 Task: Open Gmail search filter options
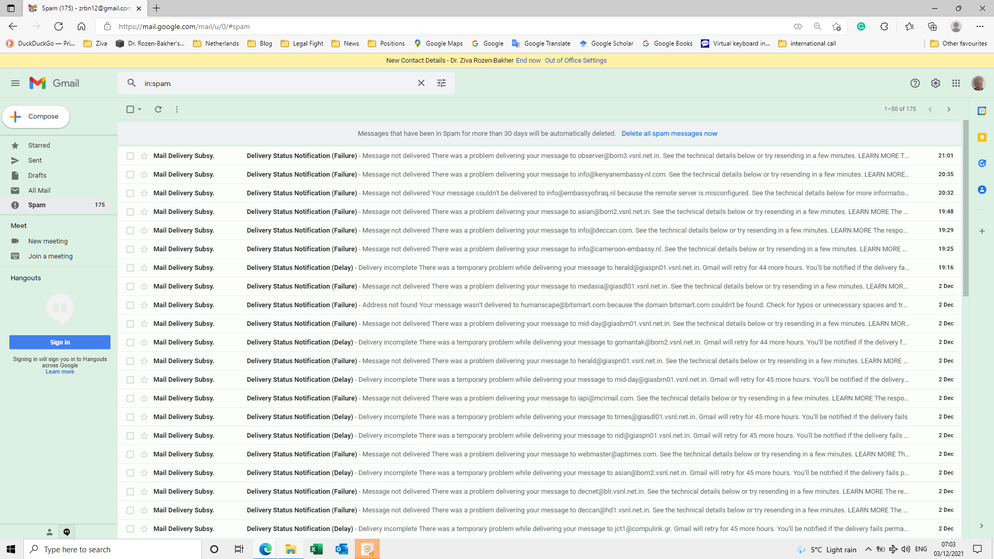pyautogui.click(x=441, y=83)
